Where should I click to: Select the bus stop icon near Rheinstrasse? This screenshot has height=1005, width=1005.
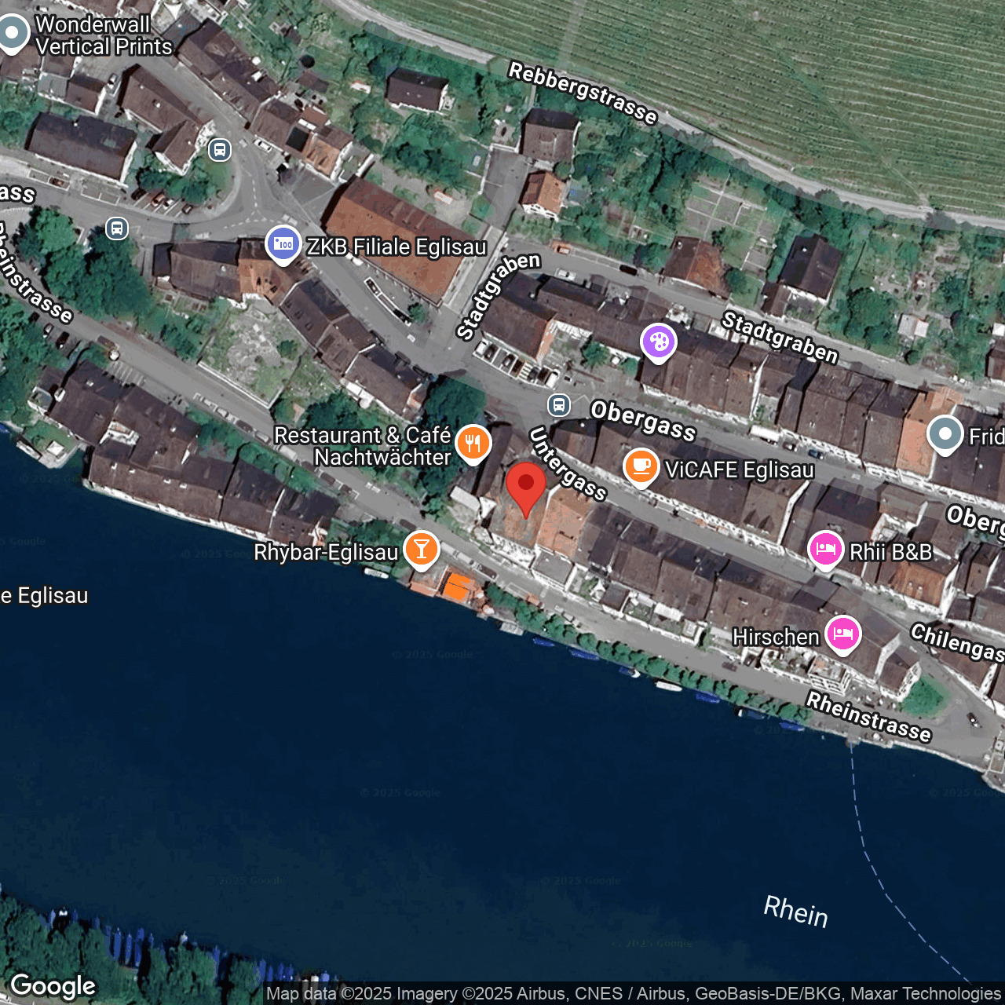[118, 229]
